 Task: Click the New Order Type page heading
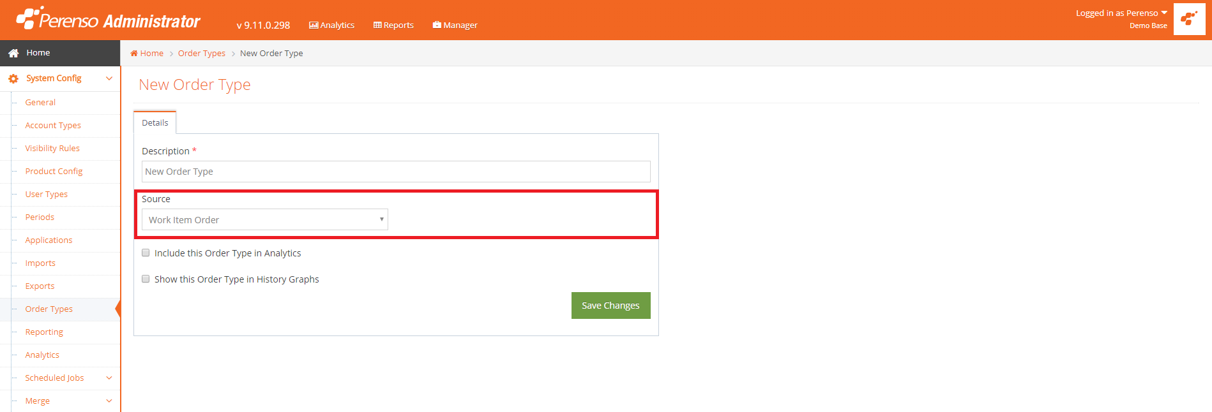pyautogui.click(x=195, y=85)
